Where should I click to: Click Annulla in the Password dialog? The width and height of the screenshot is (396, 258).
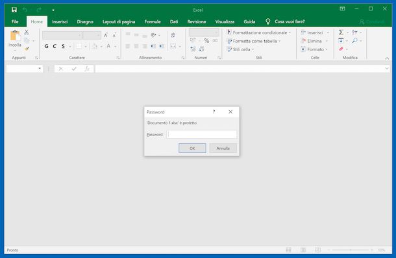pyautogui.click(x=223, y=148)
